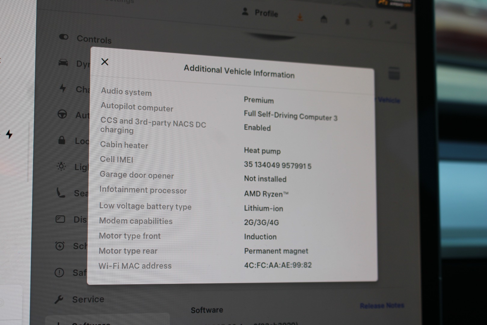Click the Schedule clock icon
Viewport: 487px width, 325px height.
point(60,246)
